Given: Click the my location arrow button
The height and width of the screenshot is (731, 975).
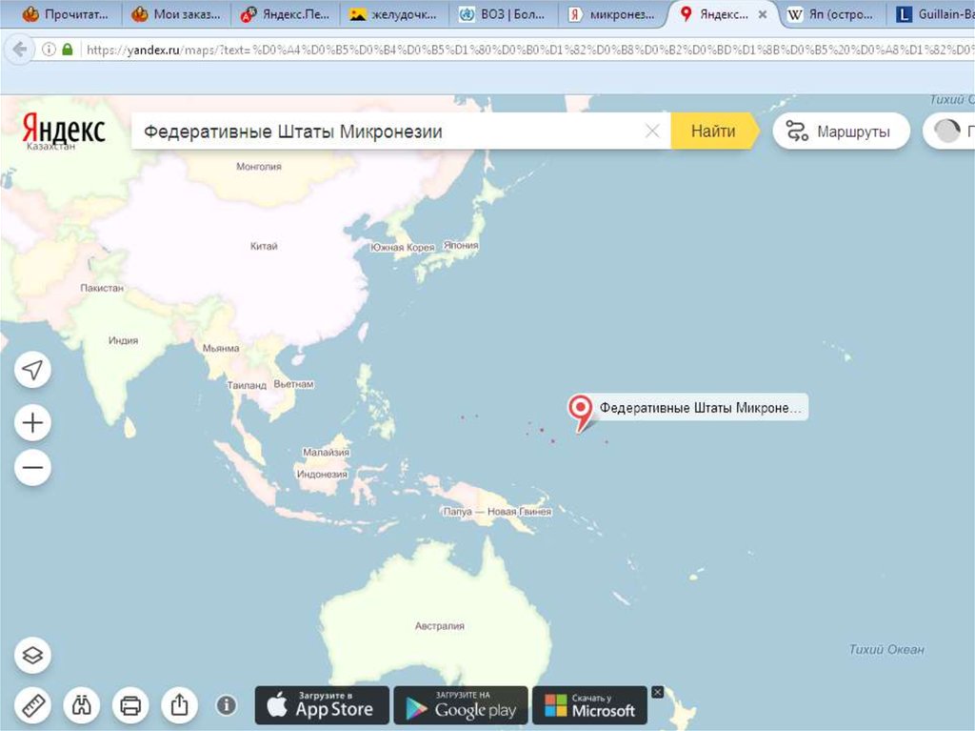Looking at the screenshot, I should tap(33, 370).
